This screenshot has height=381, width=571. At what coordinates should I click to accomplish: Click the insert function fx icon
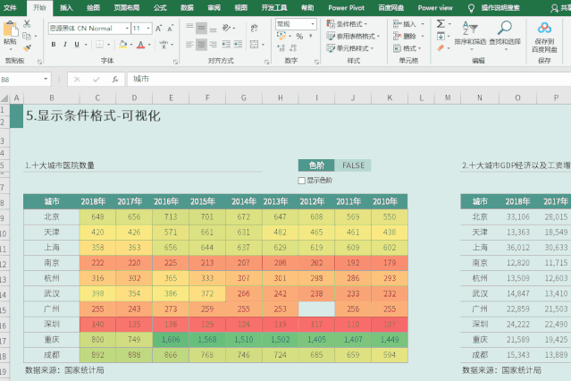tap(115, 79)
